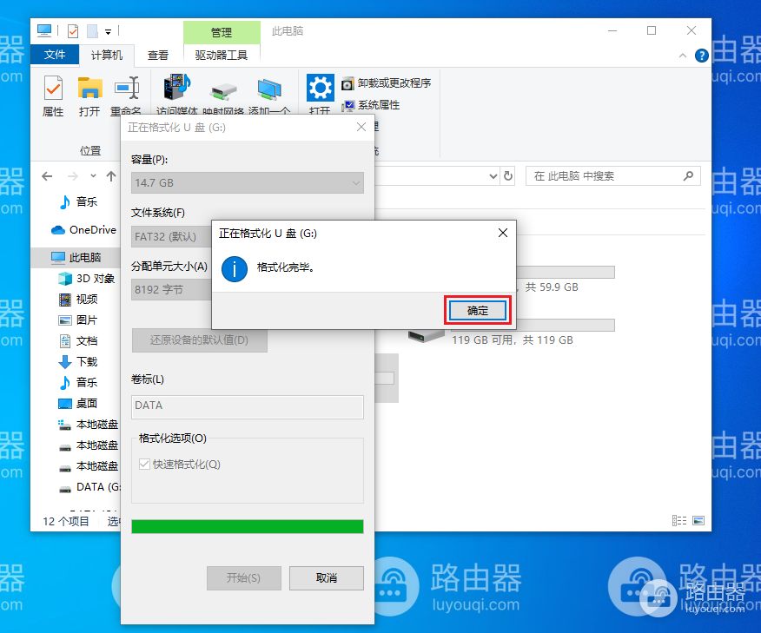Click the 在 此电脑 中搜索 search box

coord(613,176)
